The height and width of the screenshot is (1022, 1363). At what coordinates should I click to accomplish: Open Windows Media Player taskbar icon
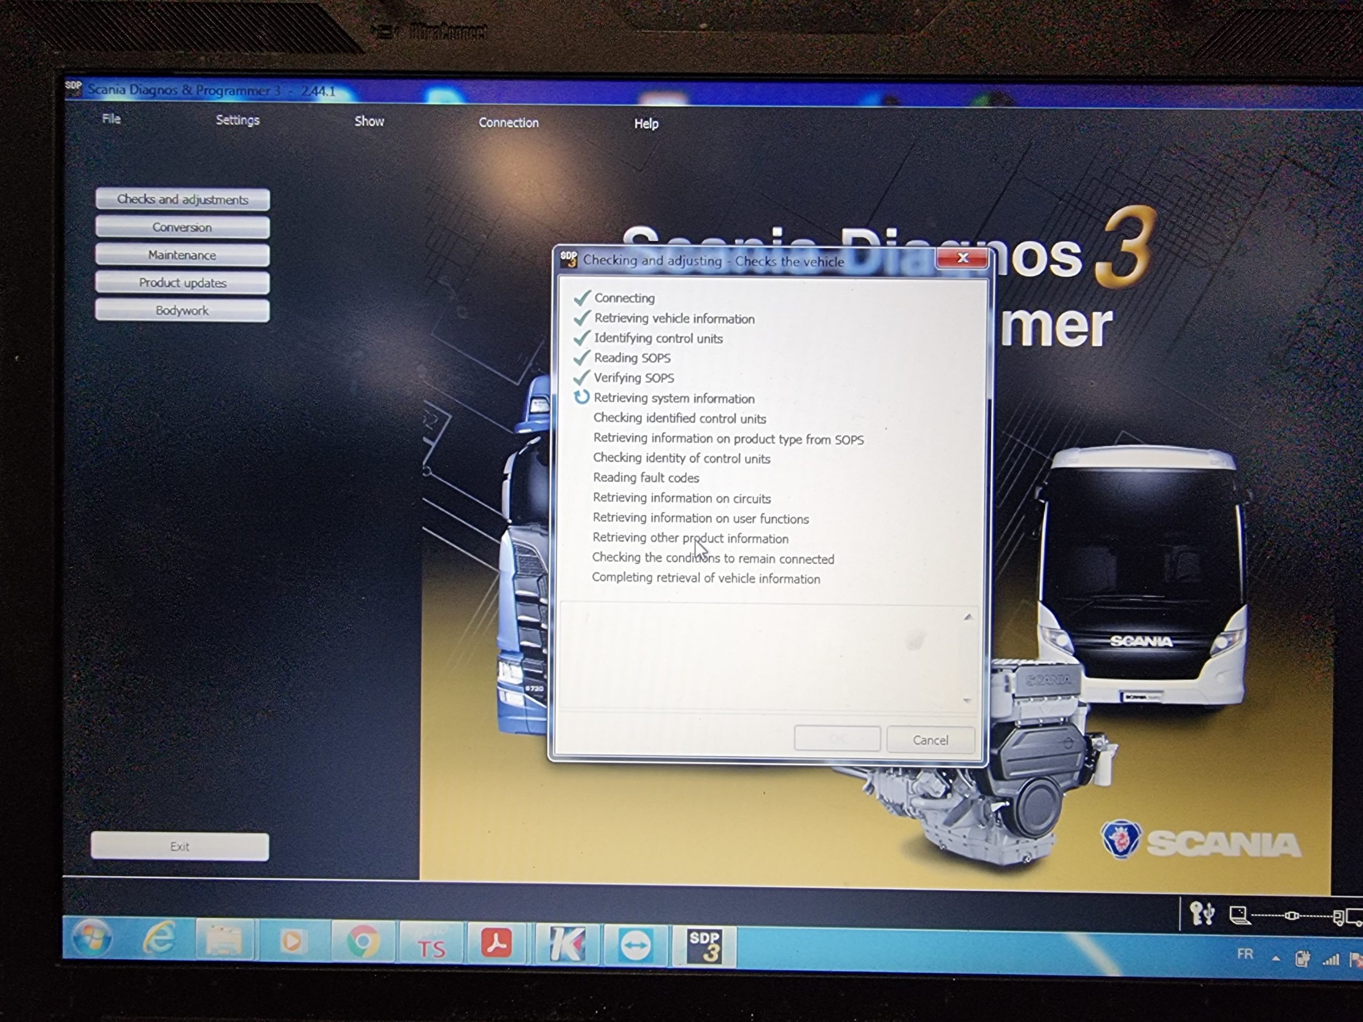pos(292,941)
